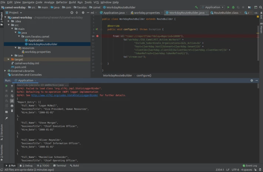The image size is (263, 172).
Task: Expand the test folder
Action: click(12, 55)
